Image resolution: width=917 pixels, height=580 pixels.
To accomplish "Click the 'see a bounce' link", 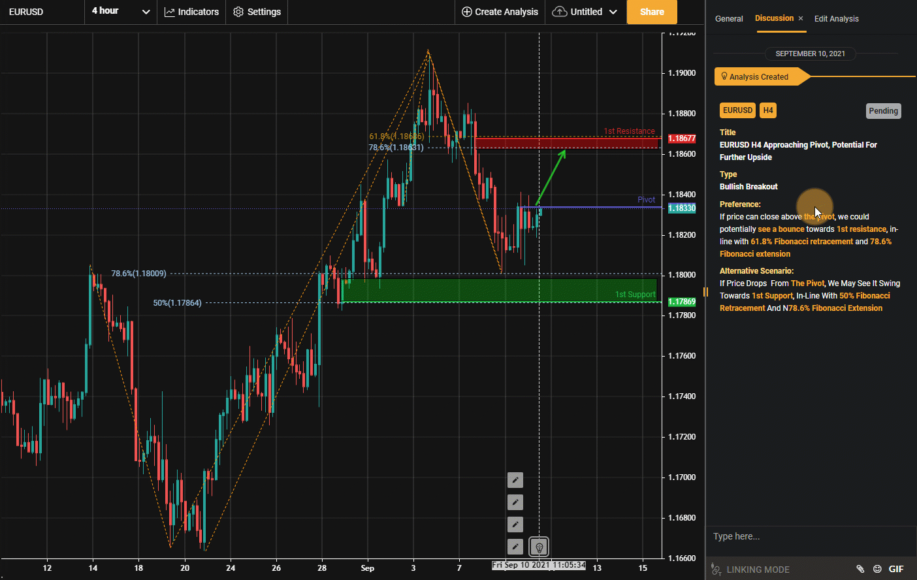I will [x=781, y=229].
